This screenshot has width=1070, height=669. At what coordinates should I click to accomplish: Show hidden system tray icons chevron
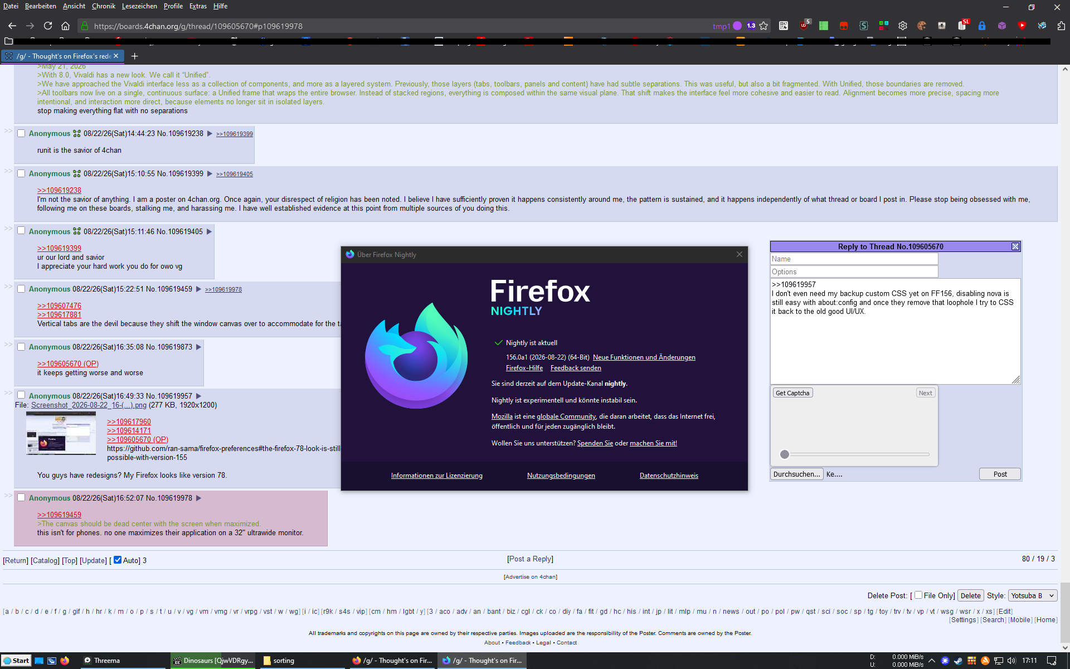click(x=932, y=661)
